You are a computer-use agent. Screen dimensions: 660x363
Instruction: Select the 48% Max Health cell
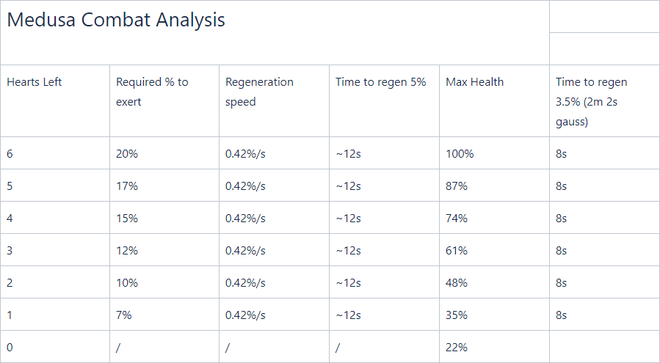pyautogui.click(x=495, y=282)
